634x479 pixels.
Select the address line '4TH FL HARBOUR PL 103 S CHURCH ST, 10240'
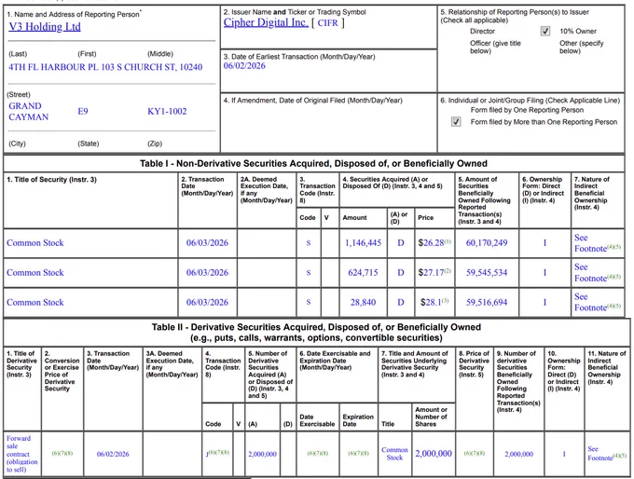[x=105, y=67]
